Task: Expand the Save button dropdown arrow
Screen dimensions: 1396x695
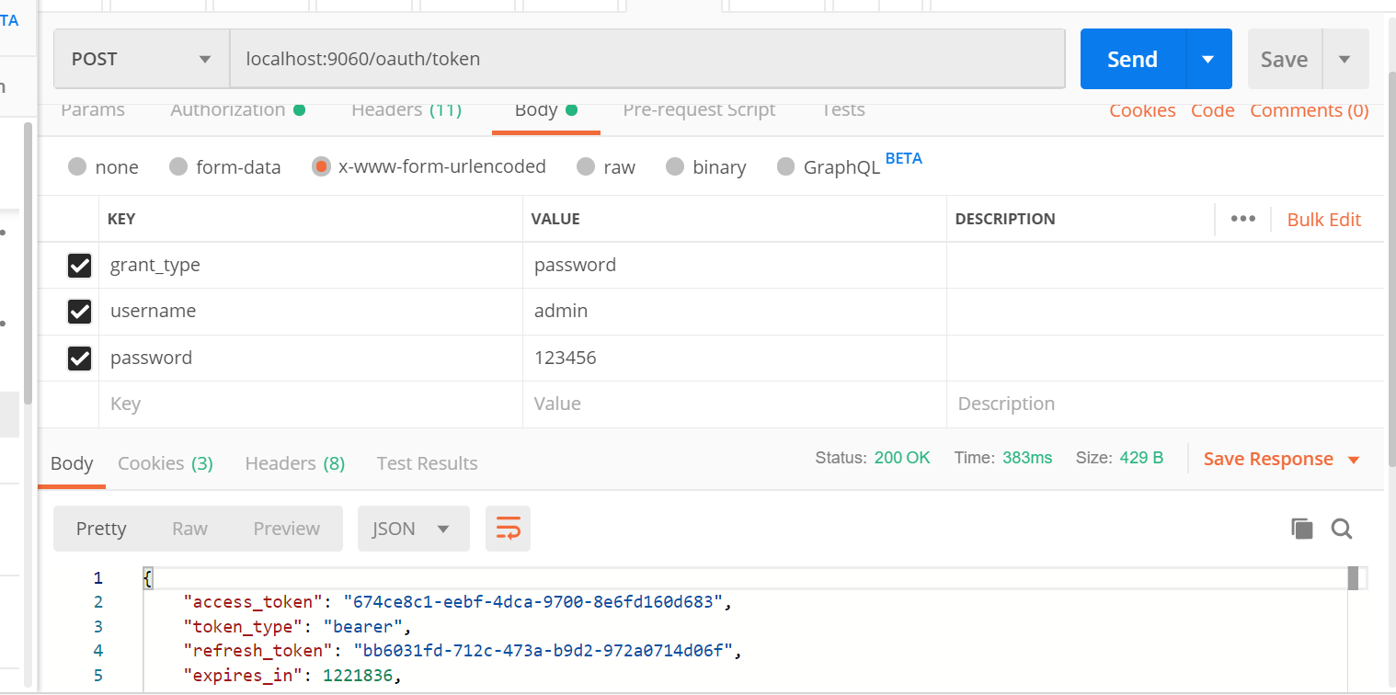Action: coord(1345,59)
